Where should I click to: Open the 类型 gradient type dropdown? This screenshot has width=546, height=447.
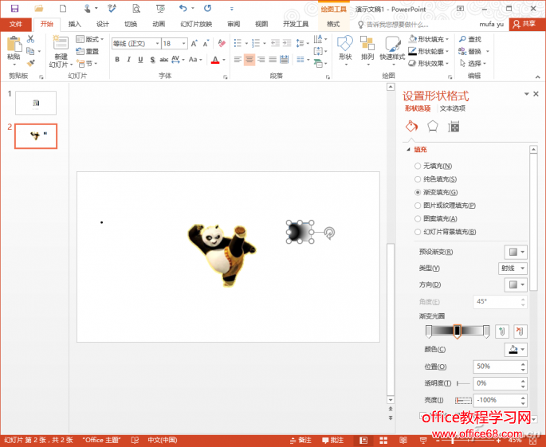pyautogui.click(x=513, y=269)
